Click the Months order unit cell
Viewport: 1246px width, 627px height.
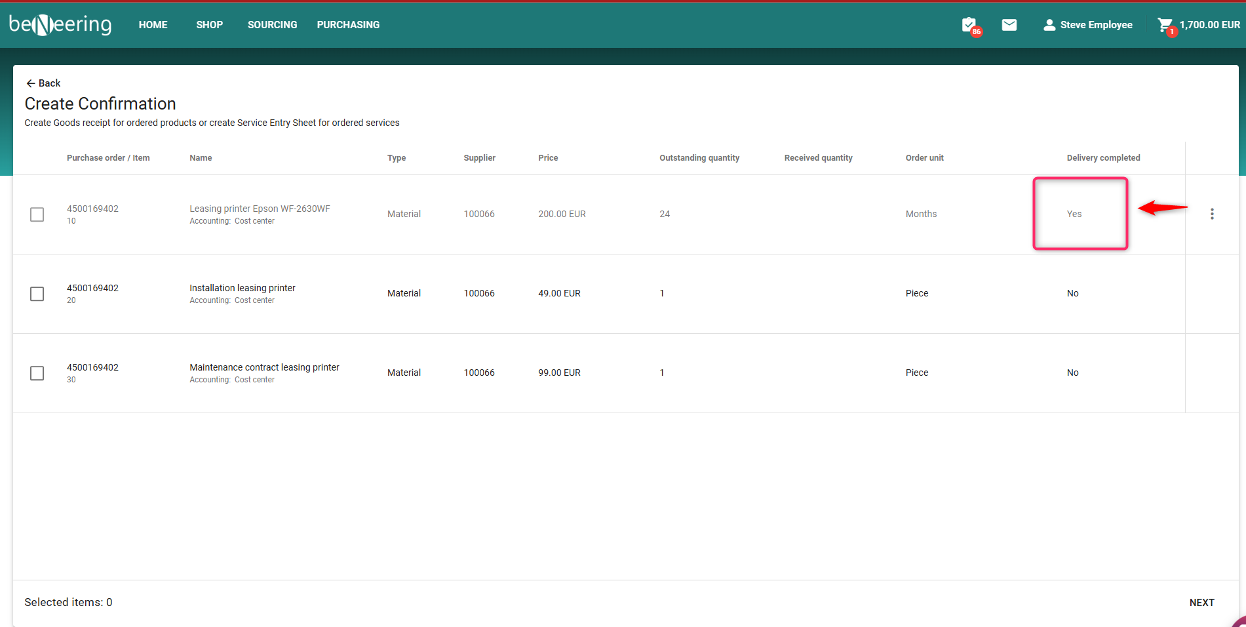click(921, 214)
